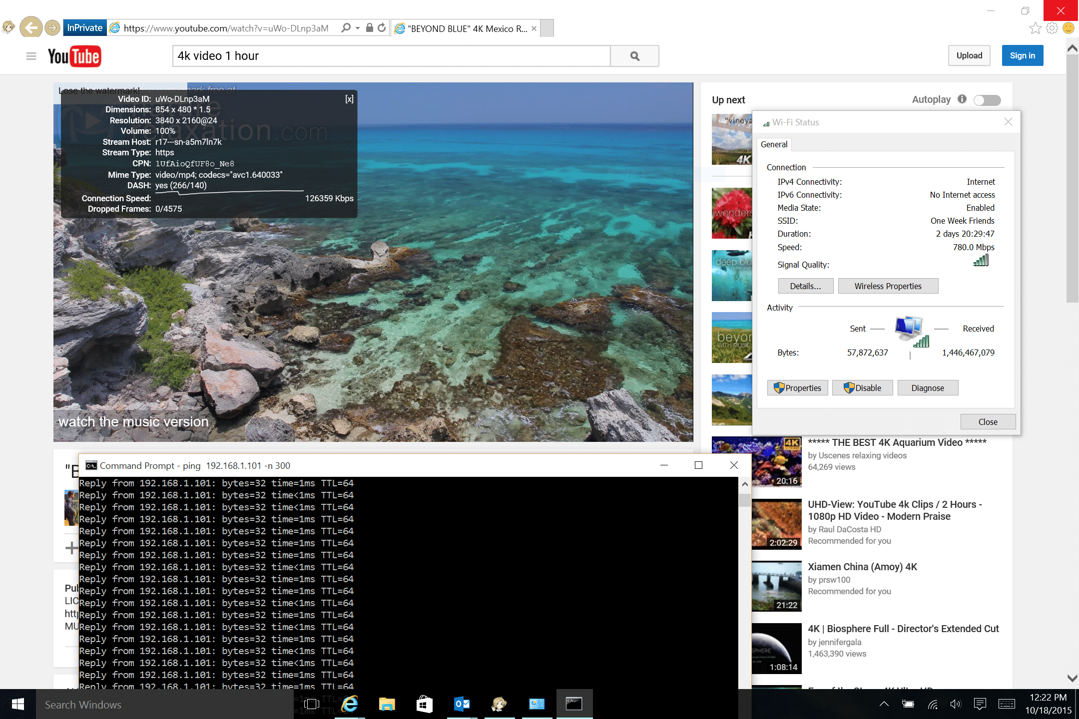Select the General tab in Wi-Fi Status

[774, 144]
